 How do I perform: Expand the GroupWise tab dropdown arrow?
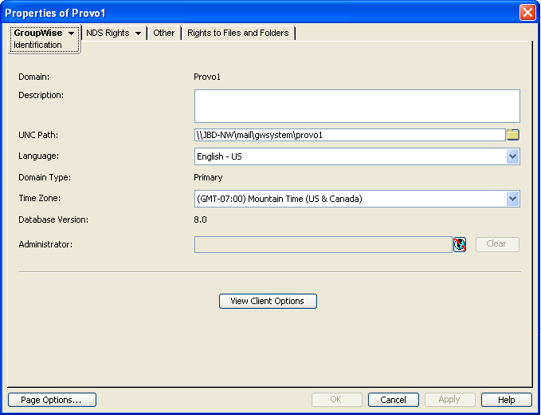pos(72,34)
